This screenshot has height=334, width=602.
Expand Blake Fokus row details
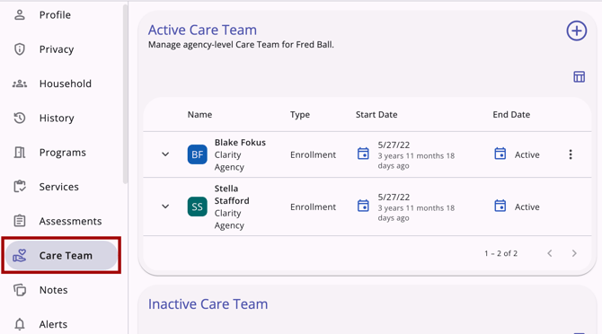coord(165,154)
